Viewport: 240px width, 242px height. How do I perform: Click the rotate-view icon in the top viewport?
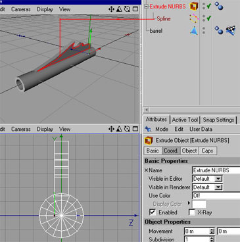click(128, 9)
